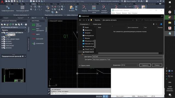
Task: Open Файл menu in Notepad
Action: pos(113,13)
